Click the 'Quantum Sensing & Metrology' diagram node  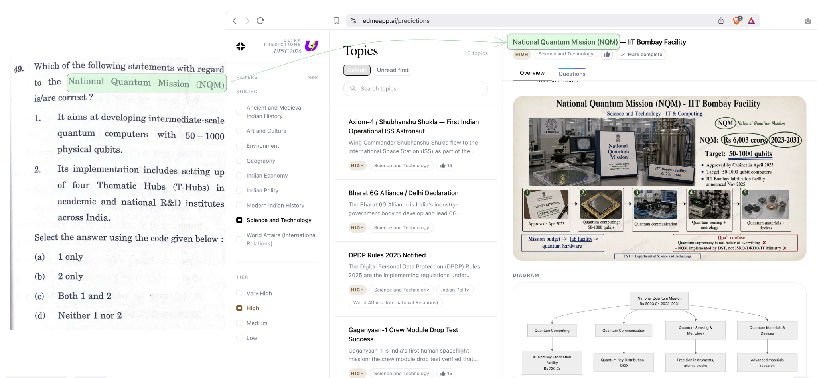(695, 331)
